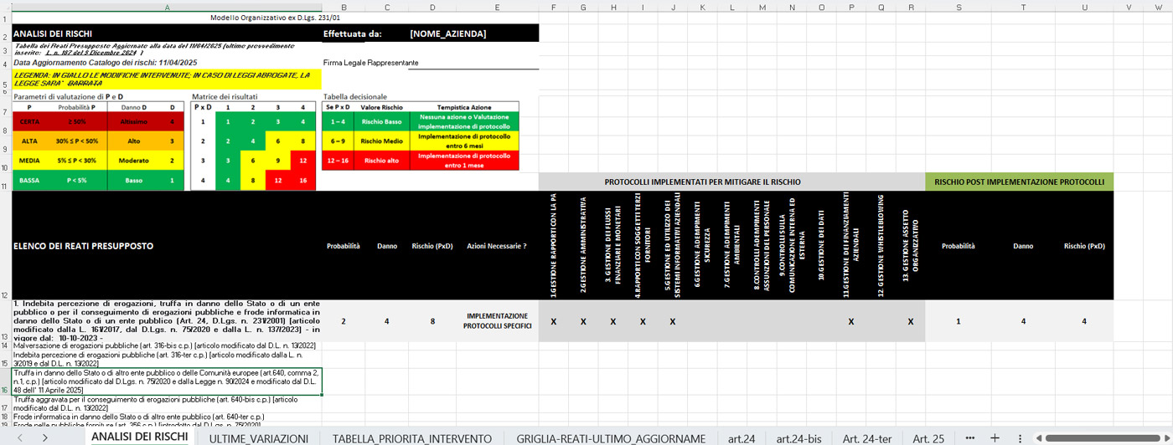Screen dimensions: 1173x445
Task: Click the [NOME_AZIENDA] cell
Action: pos(447,33)
